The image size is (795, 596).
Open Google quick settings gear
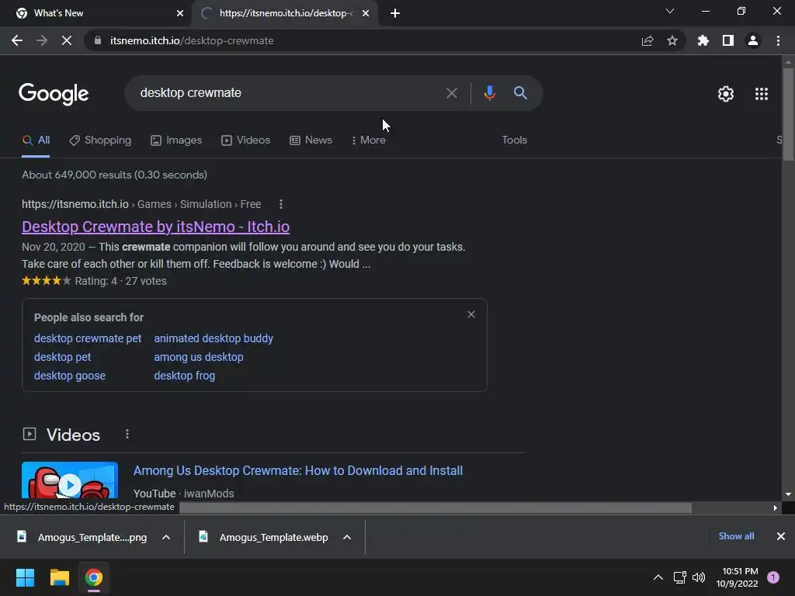click(x=726, y=94)
